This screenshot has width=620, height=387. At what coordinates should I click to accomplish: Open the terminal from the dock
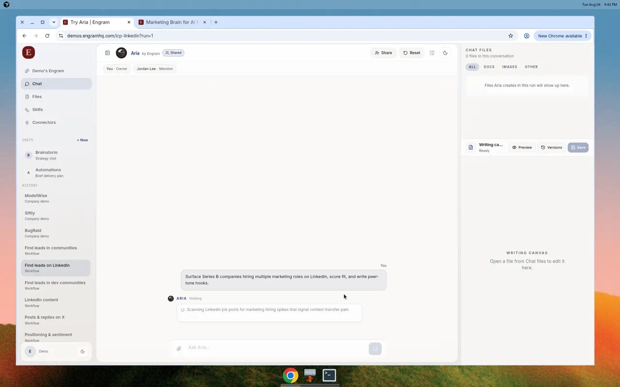point(329,375)
